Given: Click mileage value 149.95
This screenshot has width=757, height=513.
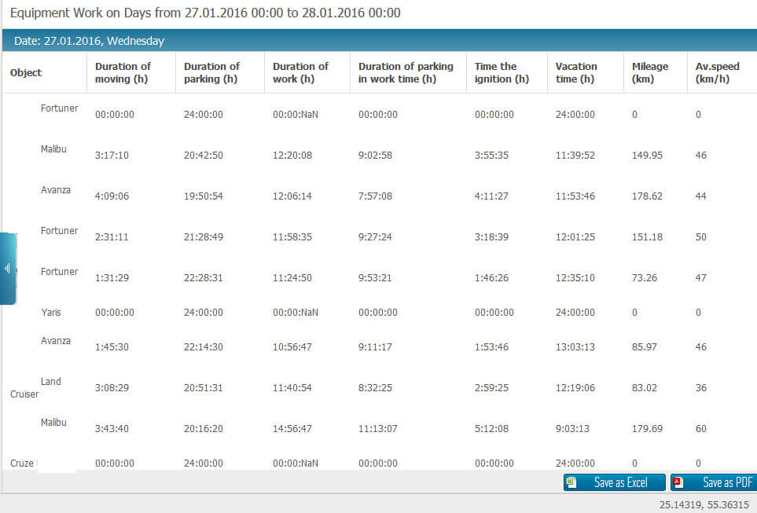Looking at the screenshot, I should click(x=647, y=156).
